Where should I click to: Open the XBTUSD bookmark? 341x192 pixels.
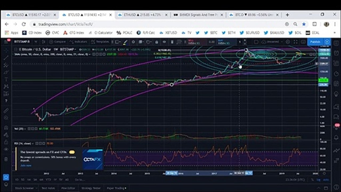[168, 33]
